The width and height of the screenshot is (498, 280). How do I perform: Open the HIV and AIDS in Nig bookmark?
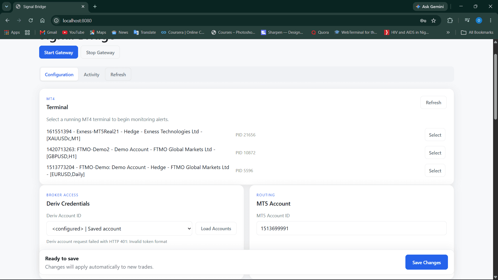click(406, 32)
